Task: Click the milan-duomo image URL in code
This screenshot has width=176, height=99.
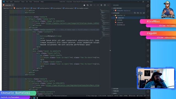Action: pos(73,23)
